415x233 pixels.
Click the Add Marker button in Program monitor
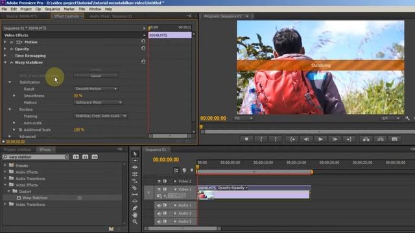click(246, 139)
